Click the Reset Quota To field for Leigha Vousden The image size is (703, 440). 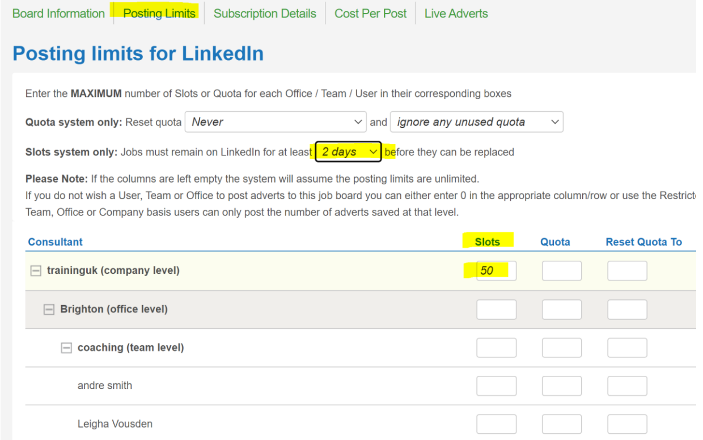pos(627,424)
